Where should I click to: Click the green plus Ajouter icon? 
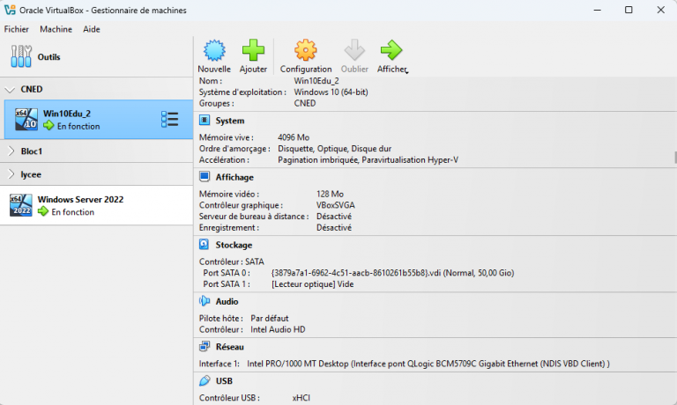253,50
